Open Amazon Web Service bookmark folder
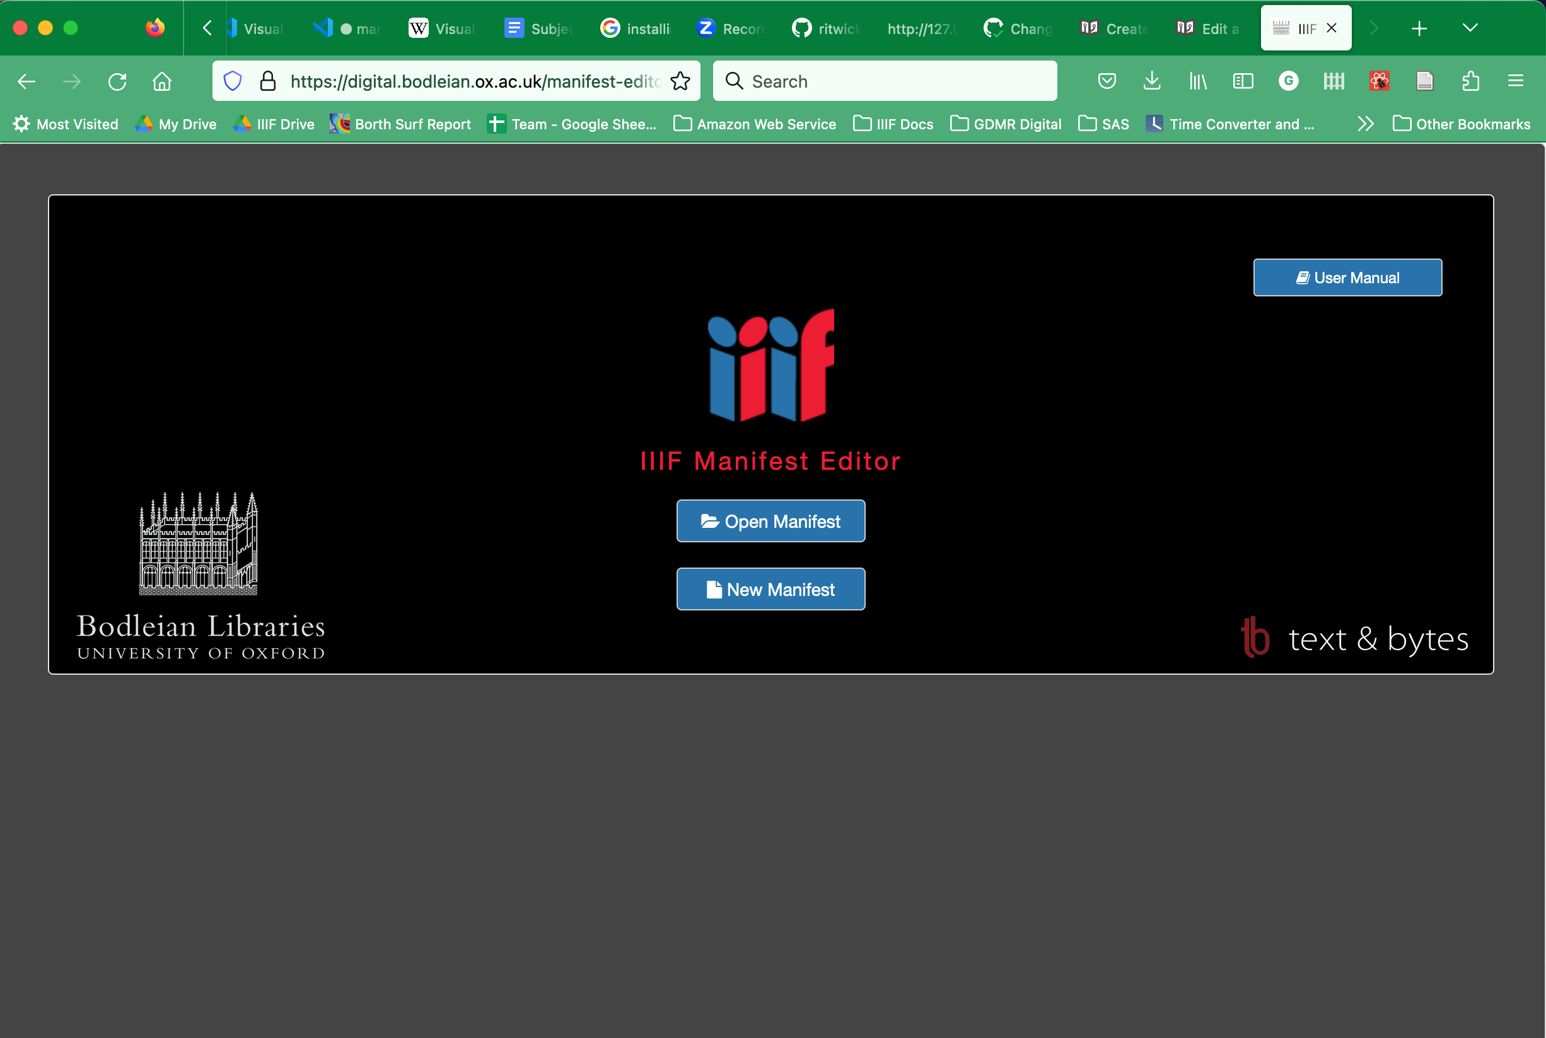 pyautogui.click(x=755, y=124)
